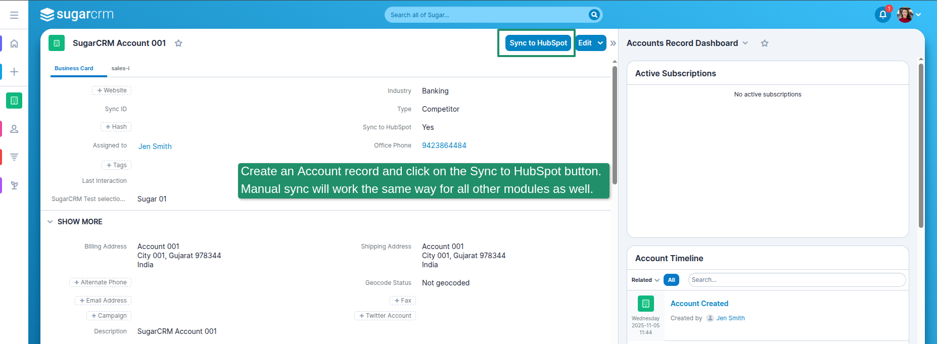Go to Home in the sidebar
The height and width of the screenshot is (344, 937).
[x=14, y=43]
